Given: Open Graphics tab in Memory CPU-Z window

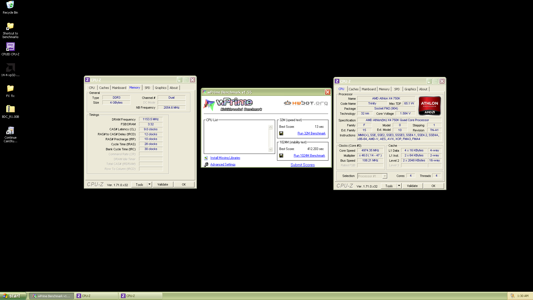Looking at the screenshot, I should coord(161,88).
